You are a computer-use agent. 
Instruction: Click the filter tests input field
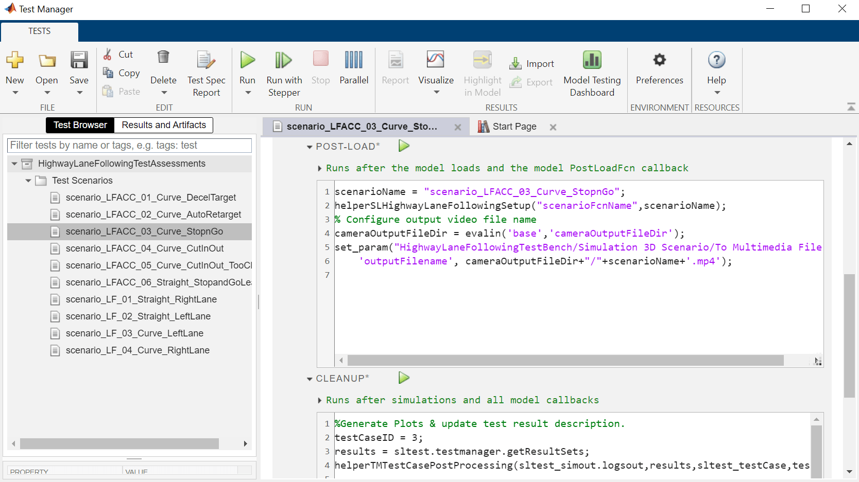(x=129, y=146)
